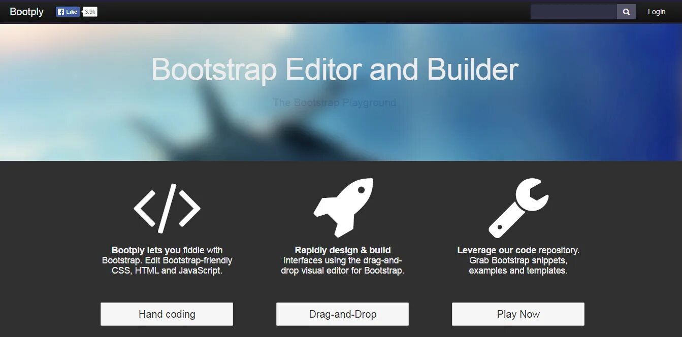
Task: Click the rocket icon
Action: [x=343, y=208]
